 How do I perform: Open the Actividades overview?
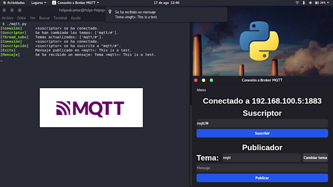point(14,3)
